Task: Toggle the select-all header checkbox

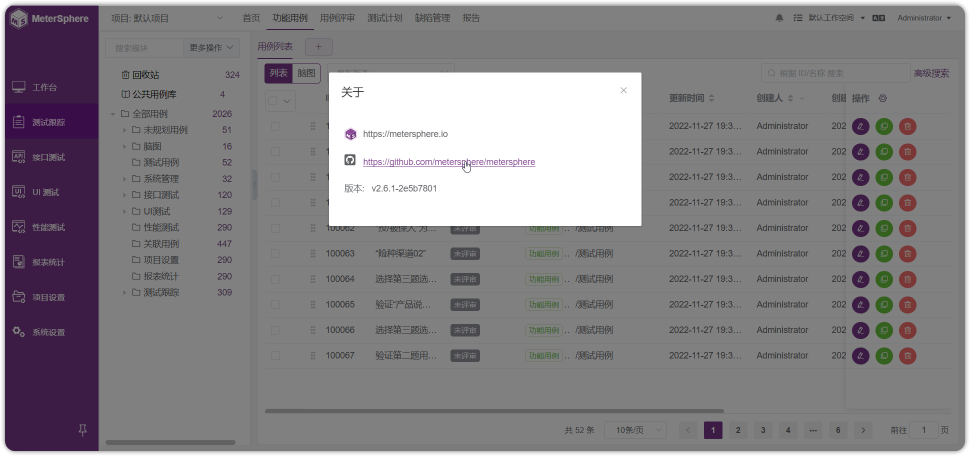Action: (x=273, y=101)
